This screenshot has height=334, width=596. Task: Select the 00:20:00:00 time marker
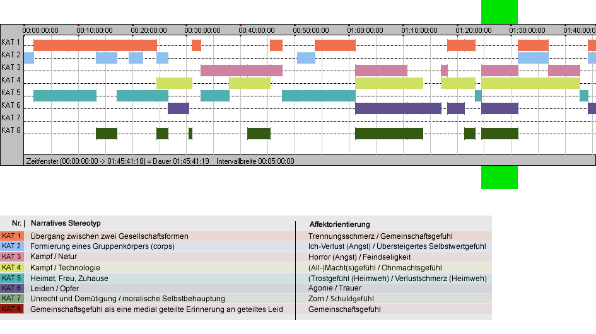click(x=149, y=30)
